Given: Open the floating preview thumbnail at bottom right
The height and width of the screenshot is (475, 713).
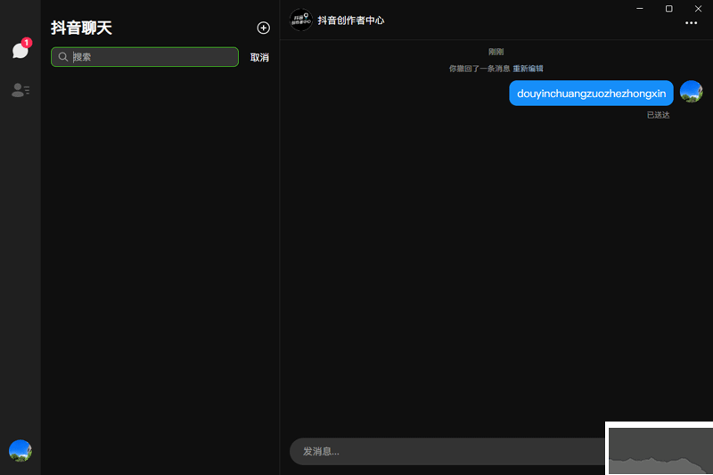Looking at the screenshot, I should [660, 448].
